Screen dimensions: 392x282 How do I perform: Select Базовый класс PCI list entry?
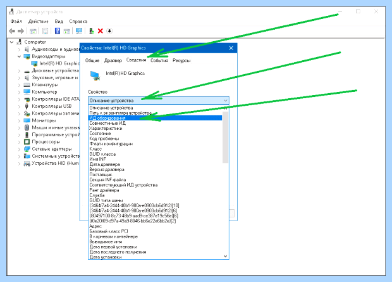tap(156, 231)
